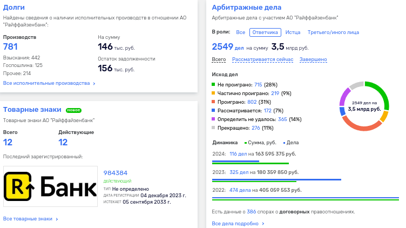Open the Арбитражные дела heading
Screen dimensions: 406x228
247,7
